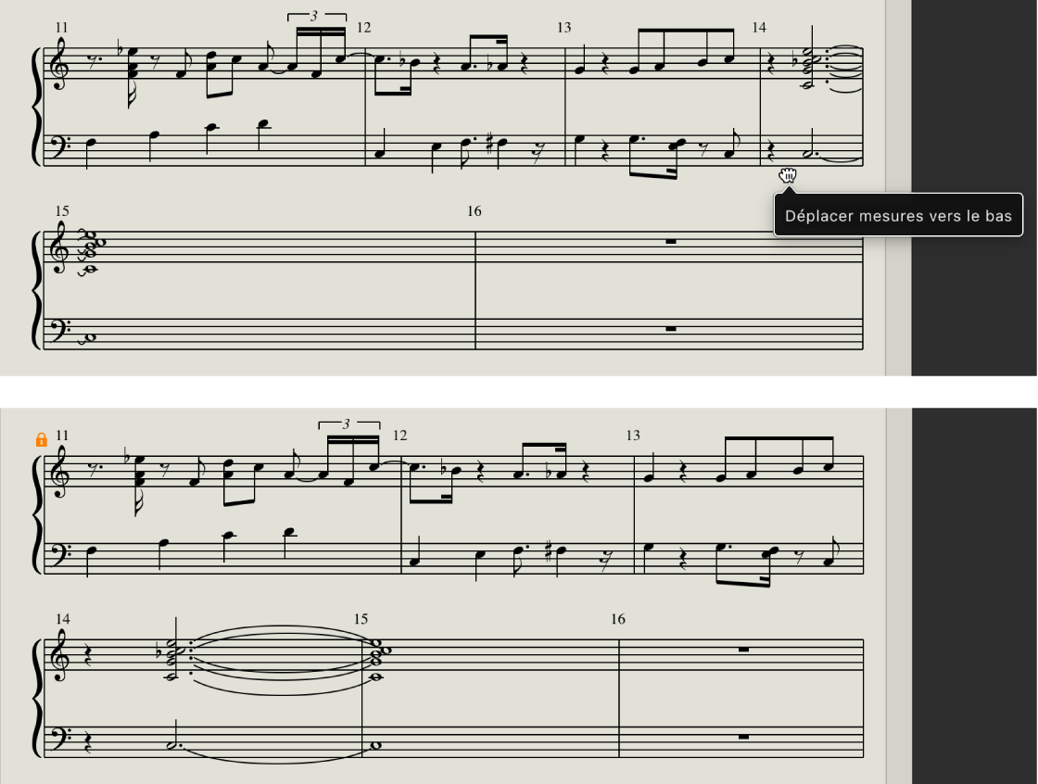Click the hand cursor icon under measure 14
1038x784 pixels.
tap(787, 175)
